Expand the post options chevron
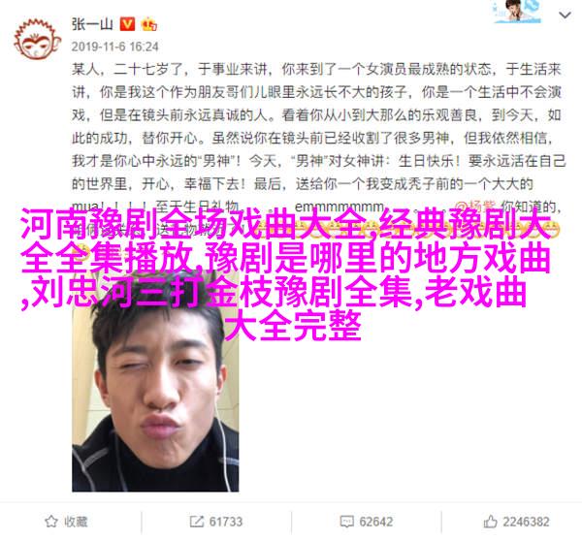This screenshot has width=582, height=541. pyautogui.click(x=565, y=16)
